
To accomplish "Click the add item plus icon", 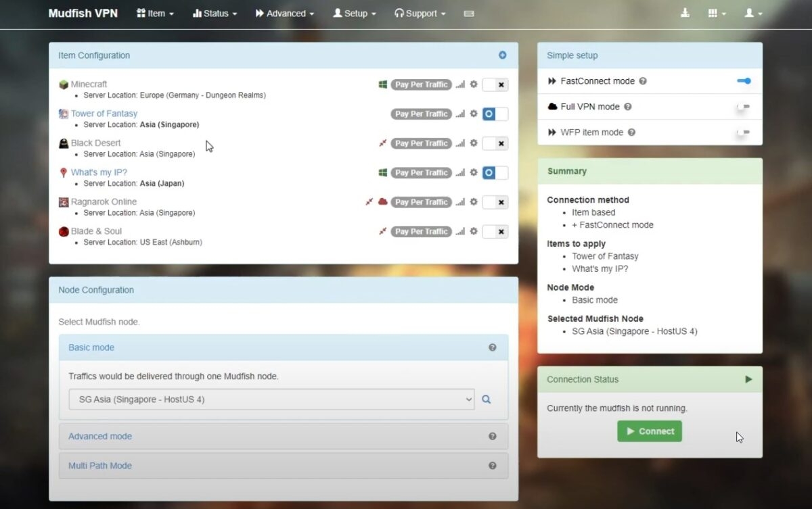I will click(x=502, y=55).
